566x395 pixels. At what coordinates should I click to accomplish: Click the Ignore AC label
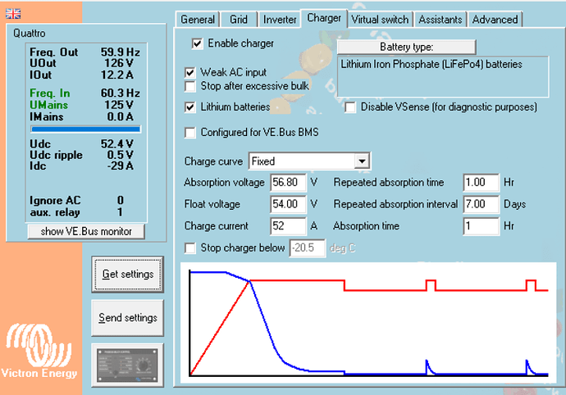(x=55, y=200)
